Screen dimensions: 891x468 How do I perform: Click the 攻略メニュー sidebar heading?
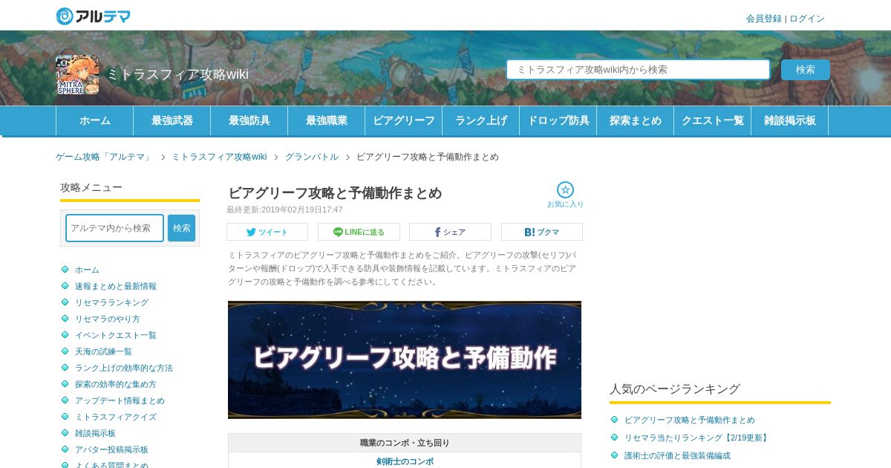pyautogui.click(x=91, y=187)
